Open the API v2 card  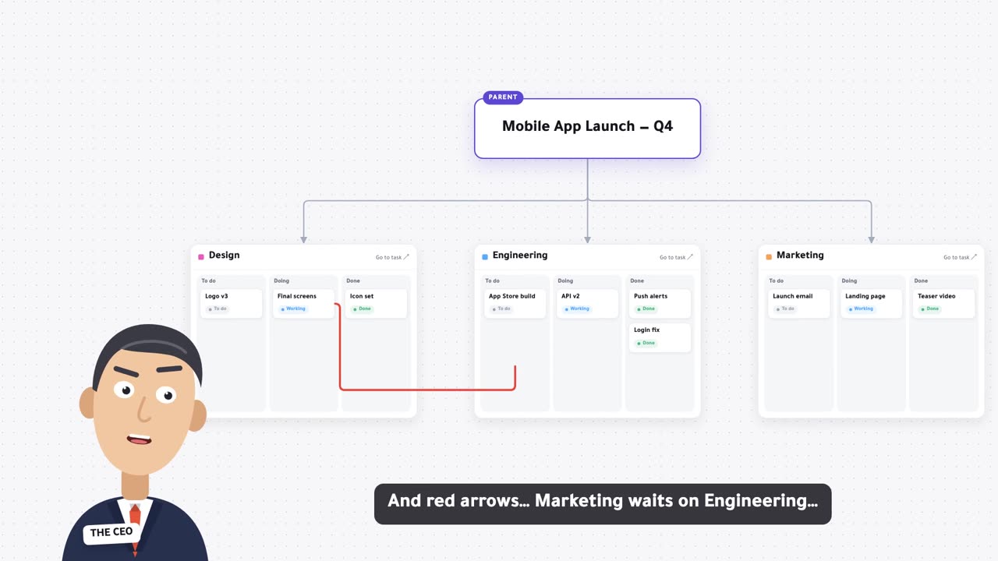pyautogui.click(x=588, y=303)
